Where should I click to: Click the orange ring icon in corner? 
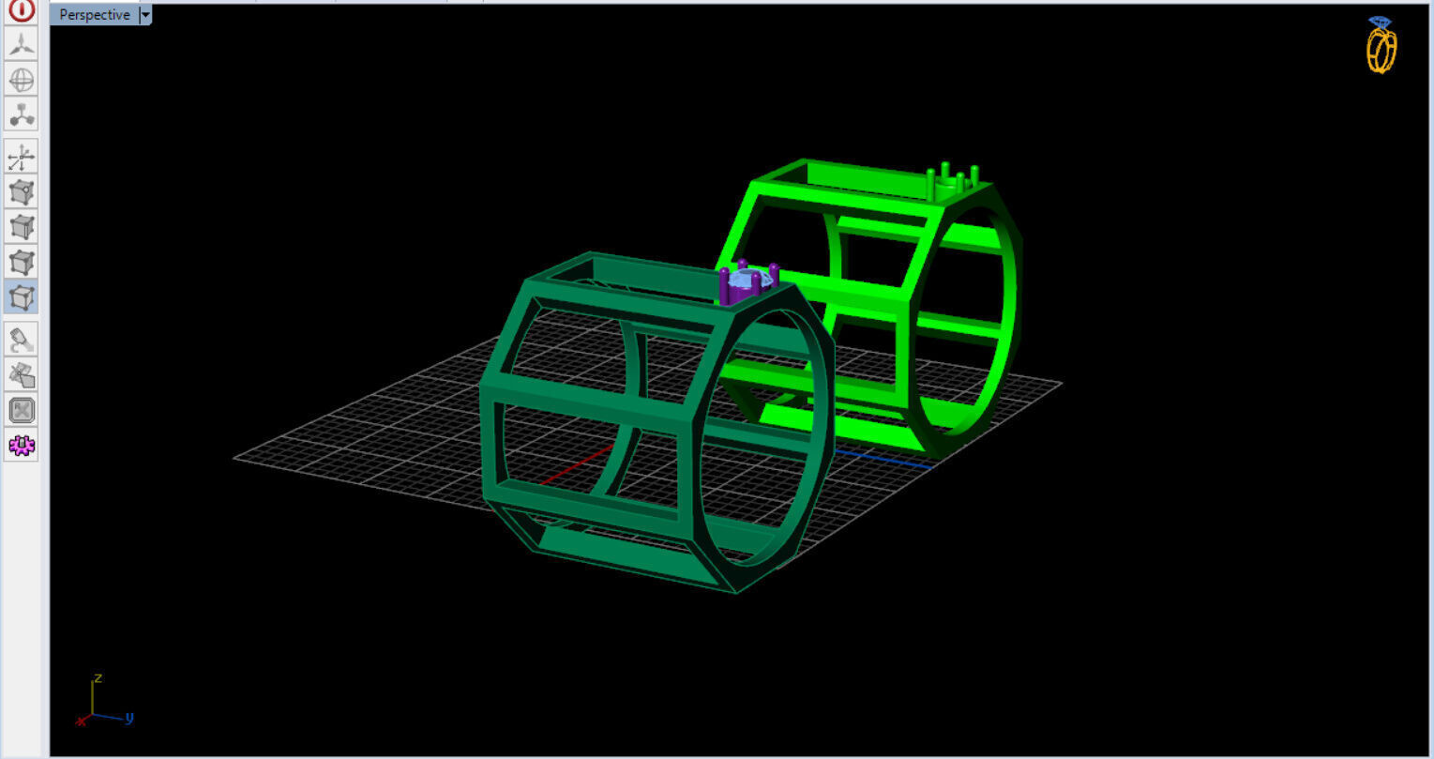(1381, 45)
